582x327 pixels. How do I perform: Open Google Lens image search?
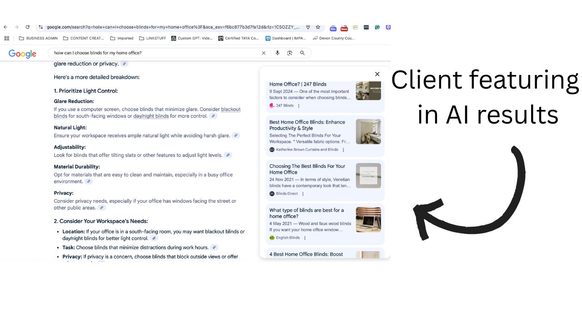pyautogui.click(x=290, y=53)
